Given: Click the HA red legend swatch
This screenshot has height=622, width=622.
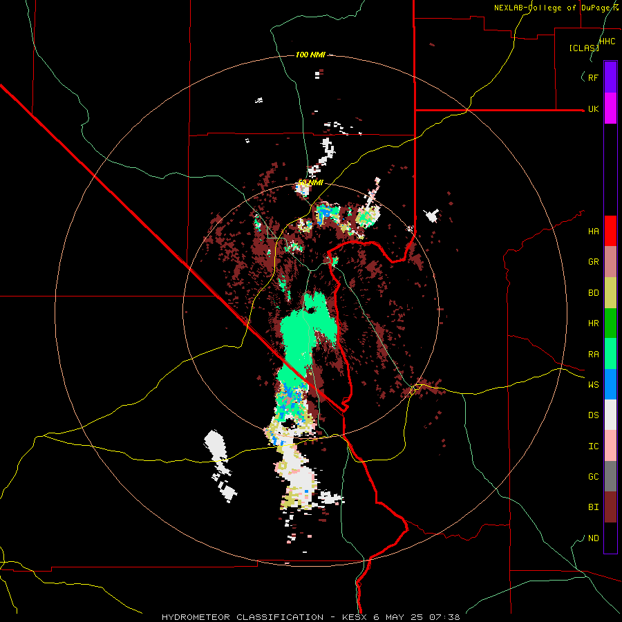Looking at the screenshot, I should 610,231.
